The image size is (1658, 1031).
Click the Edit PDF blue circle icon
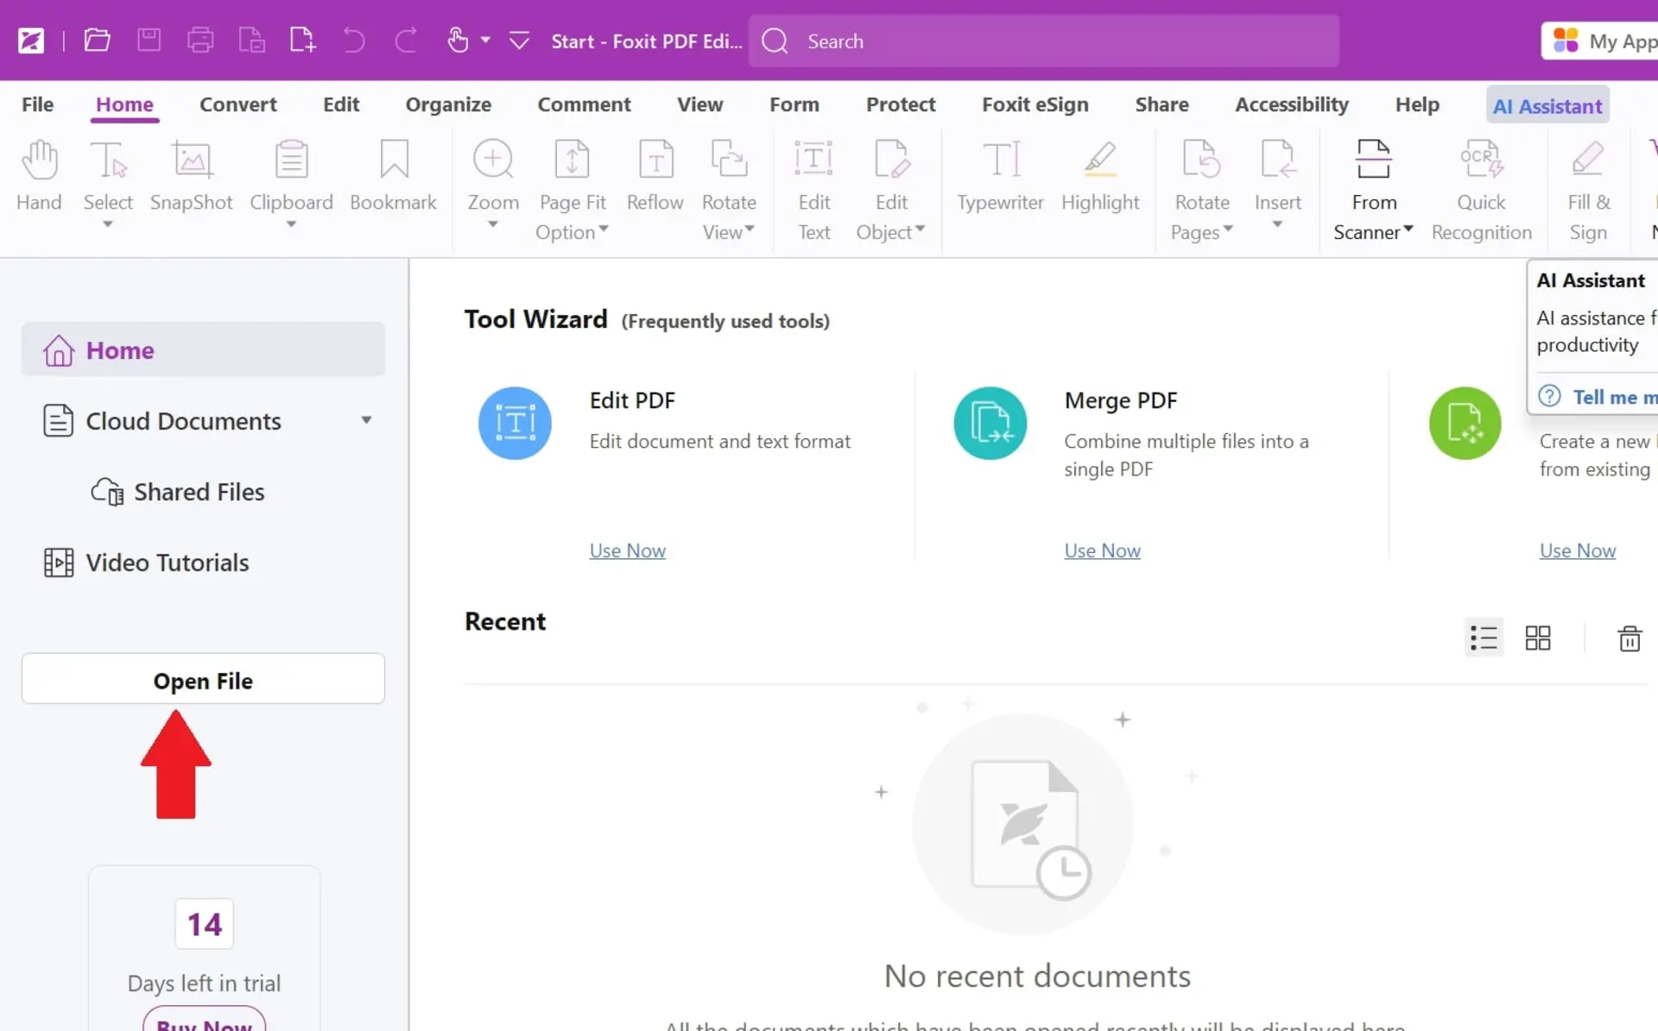point(515,423)
